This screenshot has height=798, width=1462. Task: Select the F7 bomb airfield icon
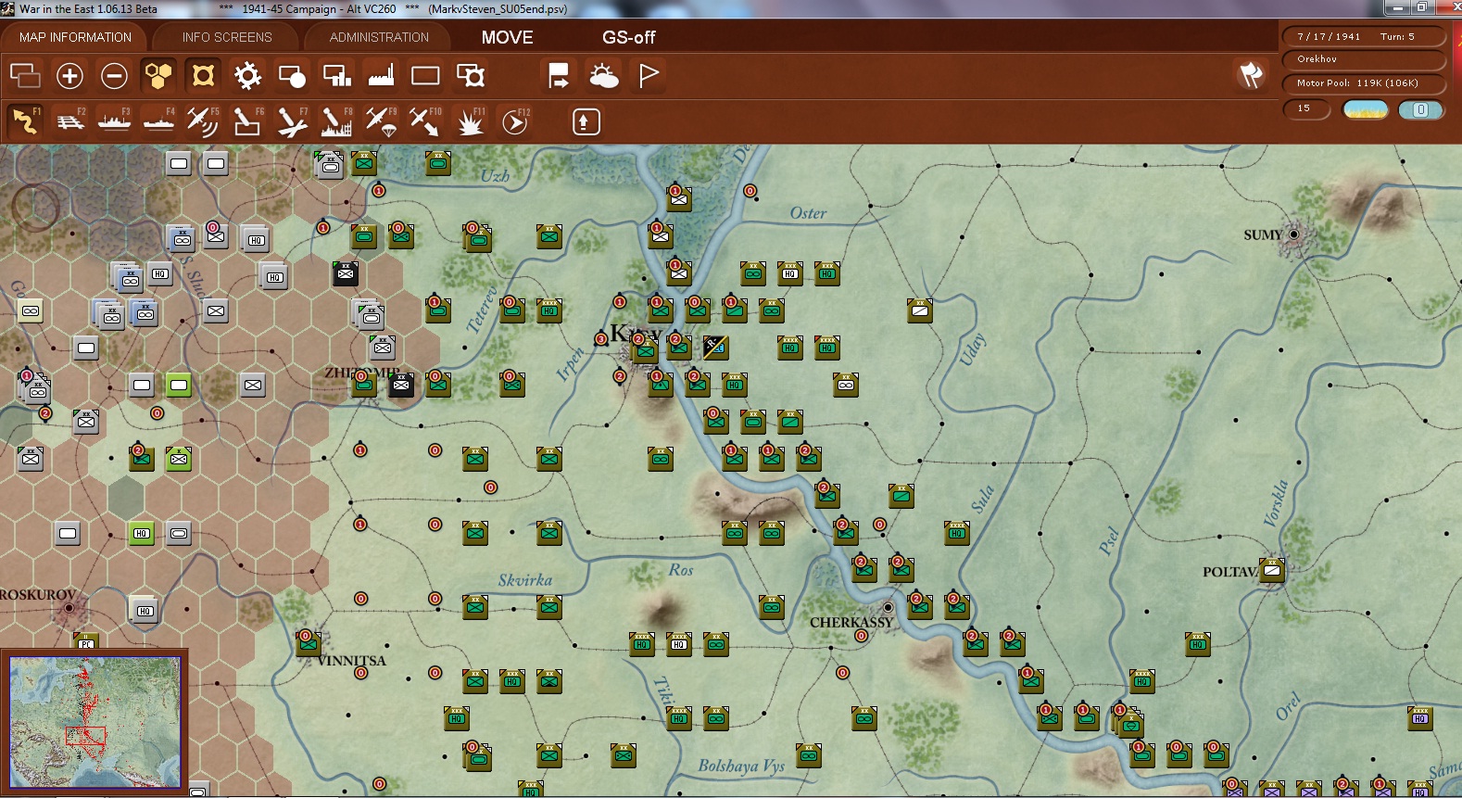pos(292,121)
